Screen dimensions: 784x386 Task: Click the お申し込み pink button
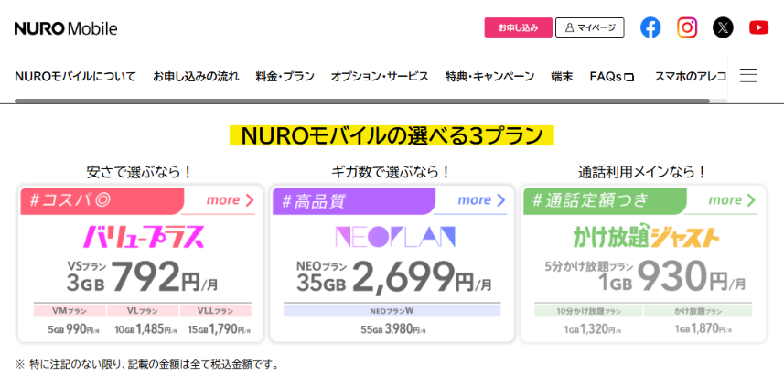pos(518,27)
